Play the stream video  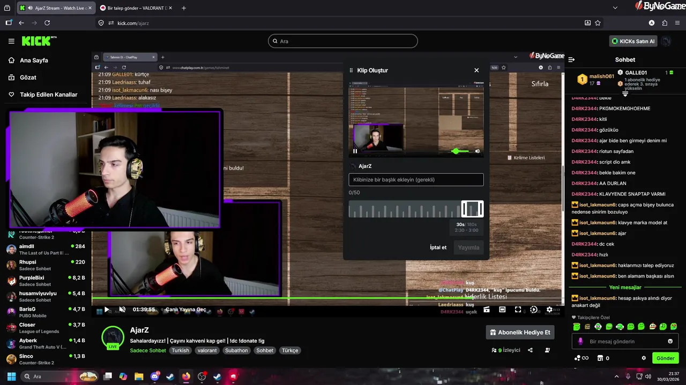[107, 310]
